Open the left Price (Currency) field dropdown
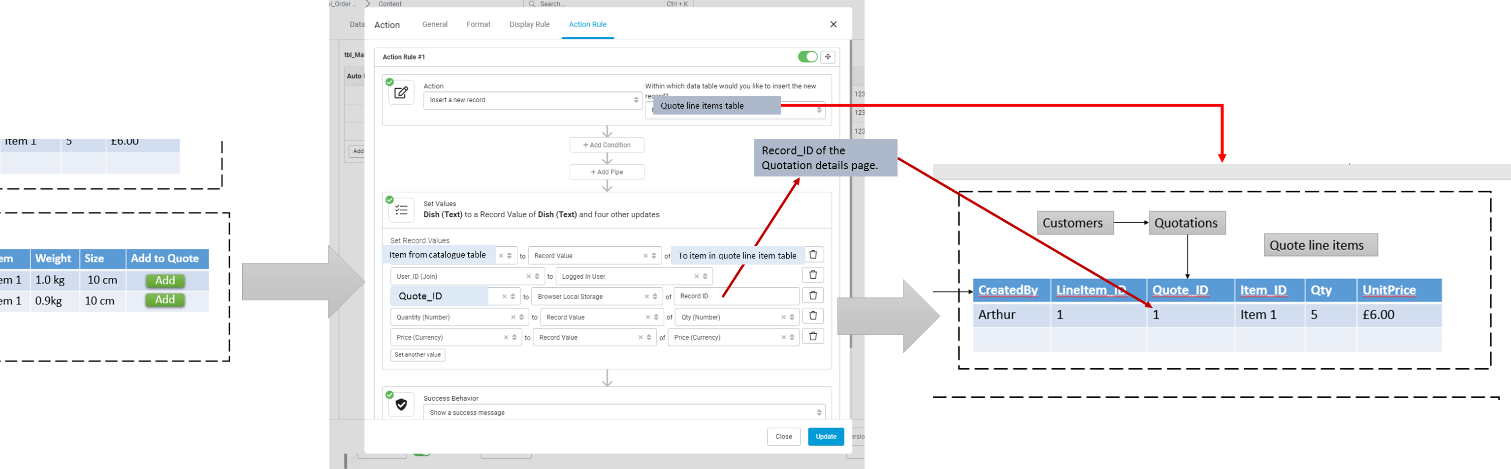1511x469 pixels. coord(514,338)
